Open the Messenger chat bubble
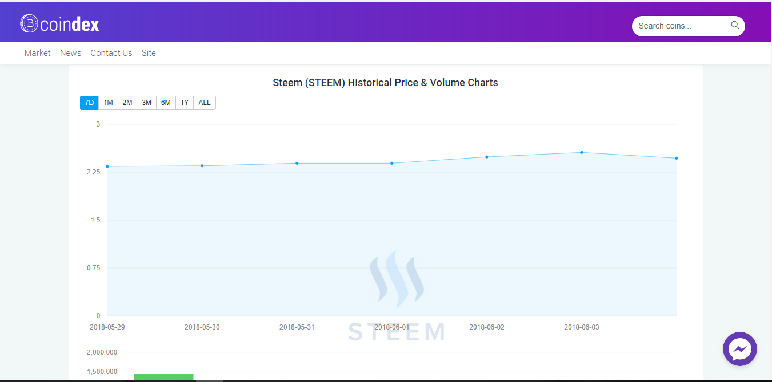This screenshot has width=772, height=382. click(x=739, y=348)
